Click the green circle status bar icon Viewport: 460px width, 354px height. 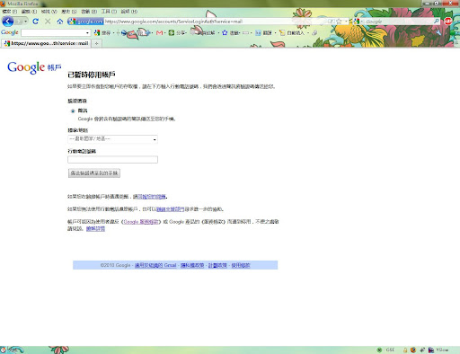(379, 350)
